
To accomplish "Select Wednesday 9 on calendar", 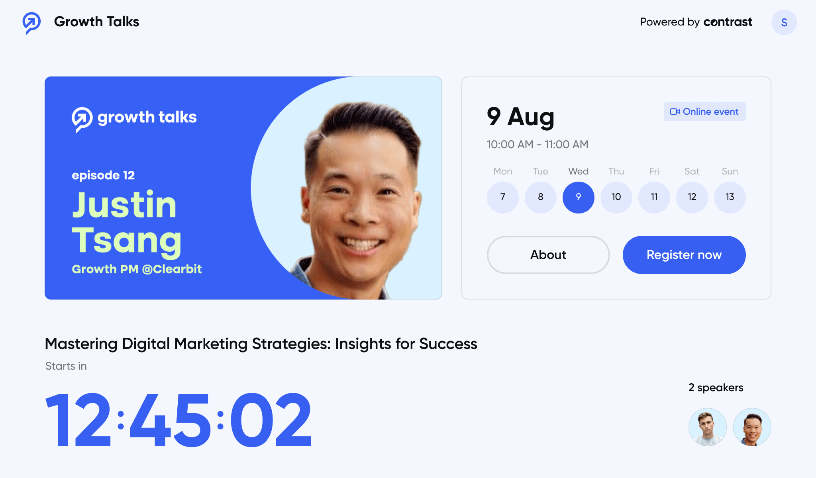I will click(578, 197).
